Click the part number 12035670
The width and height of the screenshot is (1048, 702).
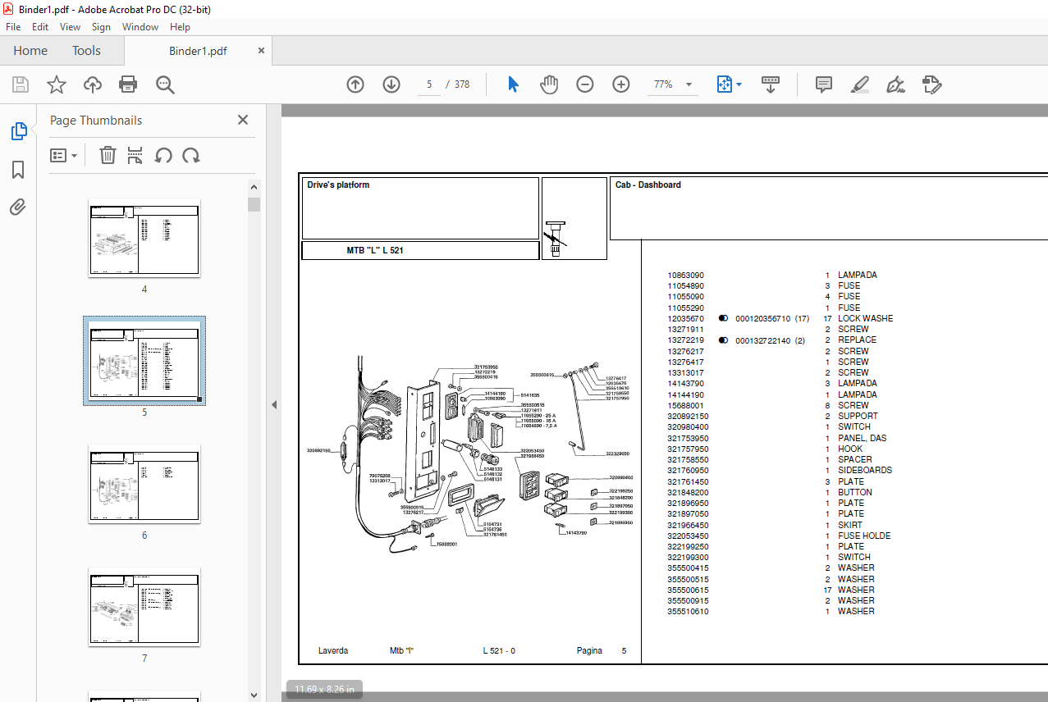685,318
